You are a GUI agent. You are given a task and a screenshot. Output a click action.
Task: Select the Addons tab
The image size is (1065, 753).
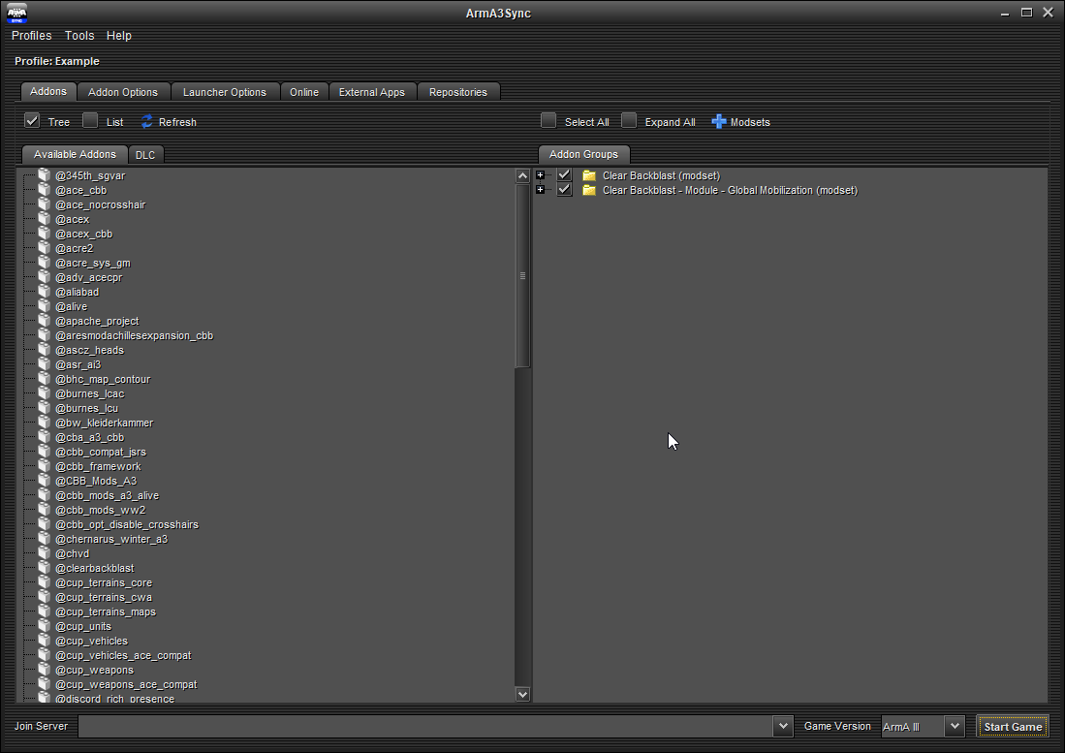48,91
